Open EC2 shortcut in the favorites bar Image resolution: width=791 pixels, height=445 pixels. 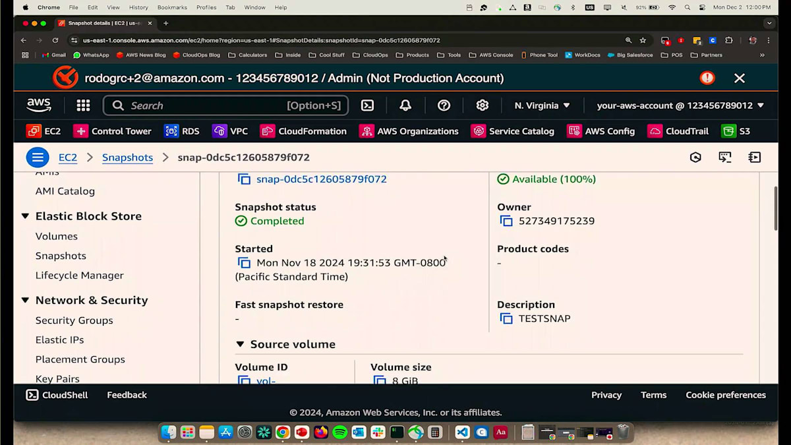coord(44,131)
